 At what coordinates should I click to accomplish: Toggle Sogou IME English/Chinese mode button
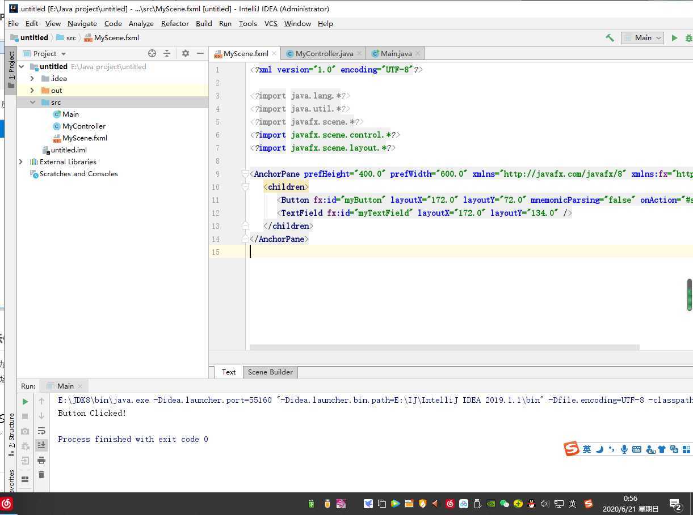(x=587, y=449)
